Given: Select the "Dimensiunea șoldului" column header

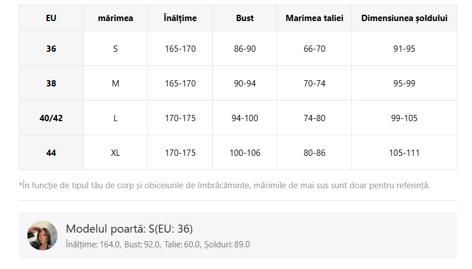Looking at the screenshot, I should [x=404, y=18].
